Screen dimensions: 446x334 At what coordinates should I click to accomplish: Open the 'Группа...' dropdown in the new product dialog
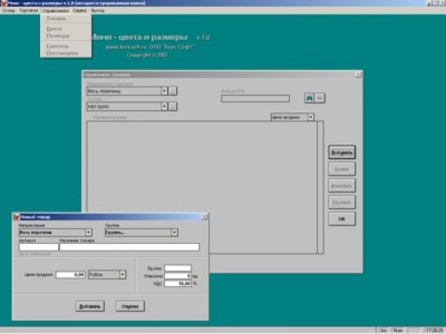click(x=174, y=233)
